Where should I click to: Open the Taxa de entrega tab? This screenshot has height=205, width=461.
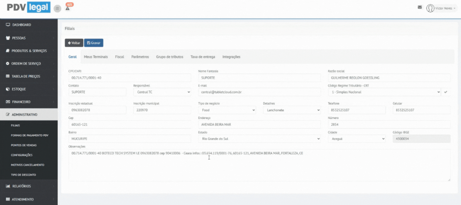pos(203,57)
